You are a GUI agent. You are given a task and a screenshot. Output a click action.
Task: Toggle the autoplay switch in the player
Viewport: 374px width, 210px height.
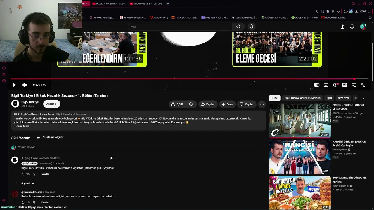coord(316,85)
